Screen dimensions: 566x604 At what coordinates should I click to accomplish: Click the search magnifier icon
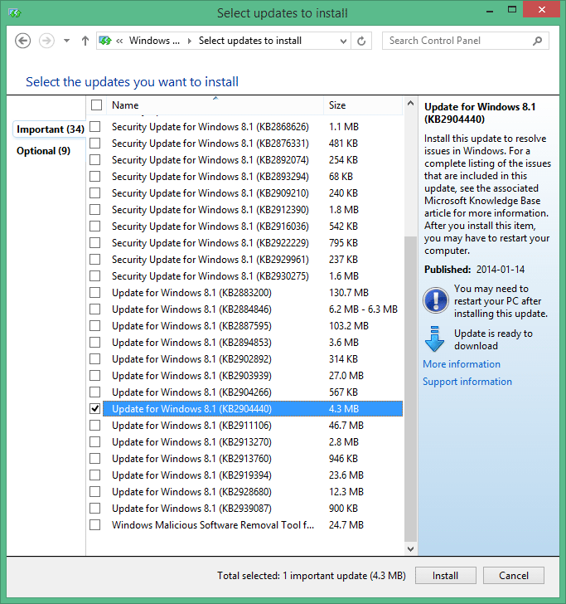point(538,41)
